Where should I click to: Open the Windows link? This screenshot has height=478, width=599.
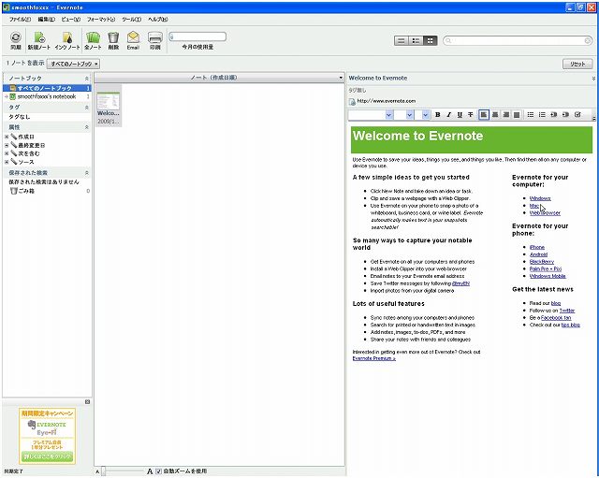click(x=540, y=198)
